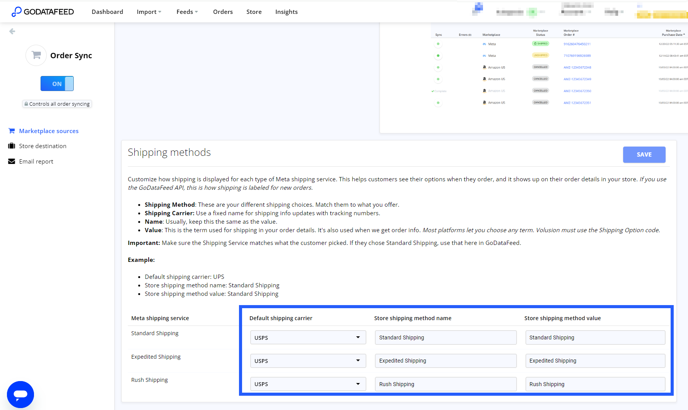Edit Expedited Shipping method value field
Screen dimensions: 688x410
point(595,361)
